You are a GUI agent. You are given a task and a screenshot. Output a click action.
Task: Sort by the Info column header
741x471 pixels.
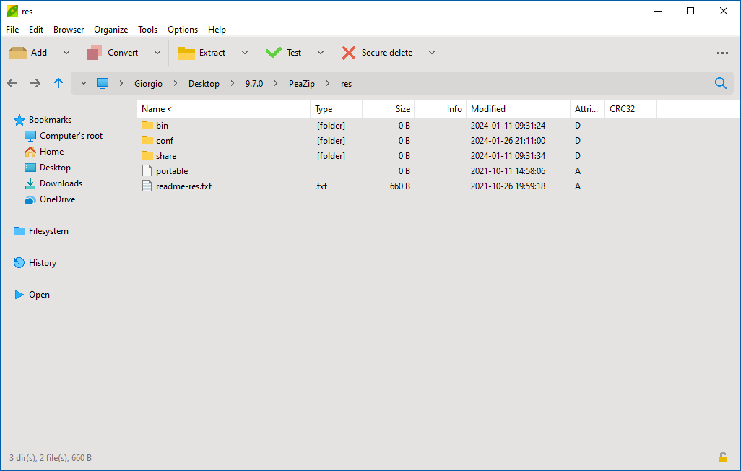(x=441, y=109)
